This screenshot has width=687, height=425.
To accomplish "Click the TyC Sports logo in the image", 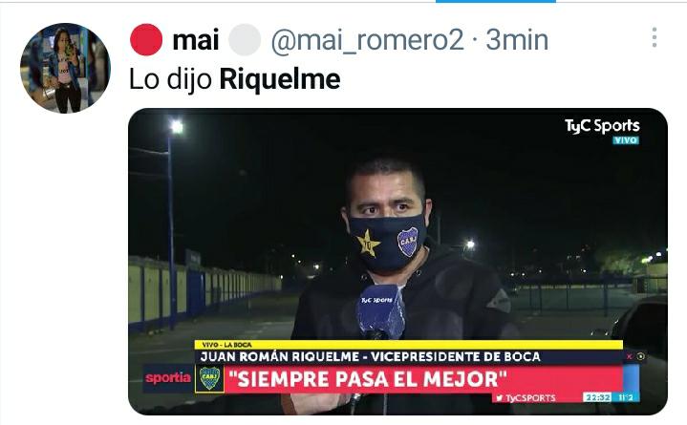I will point(602,127).
